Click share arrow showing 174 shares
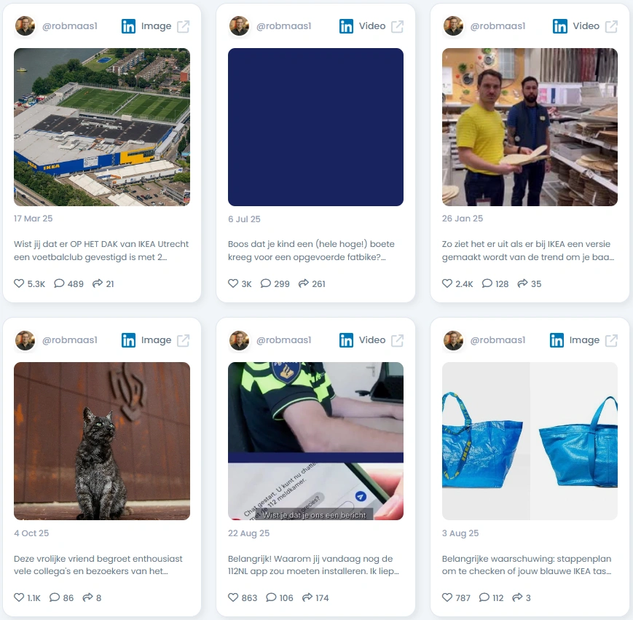The image size is (633, 620). (307, 597)
